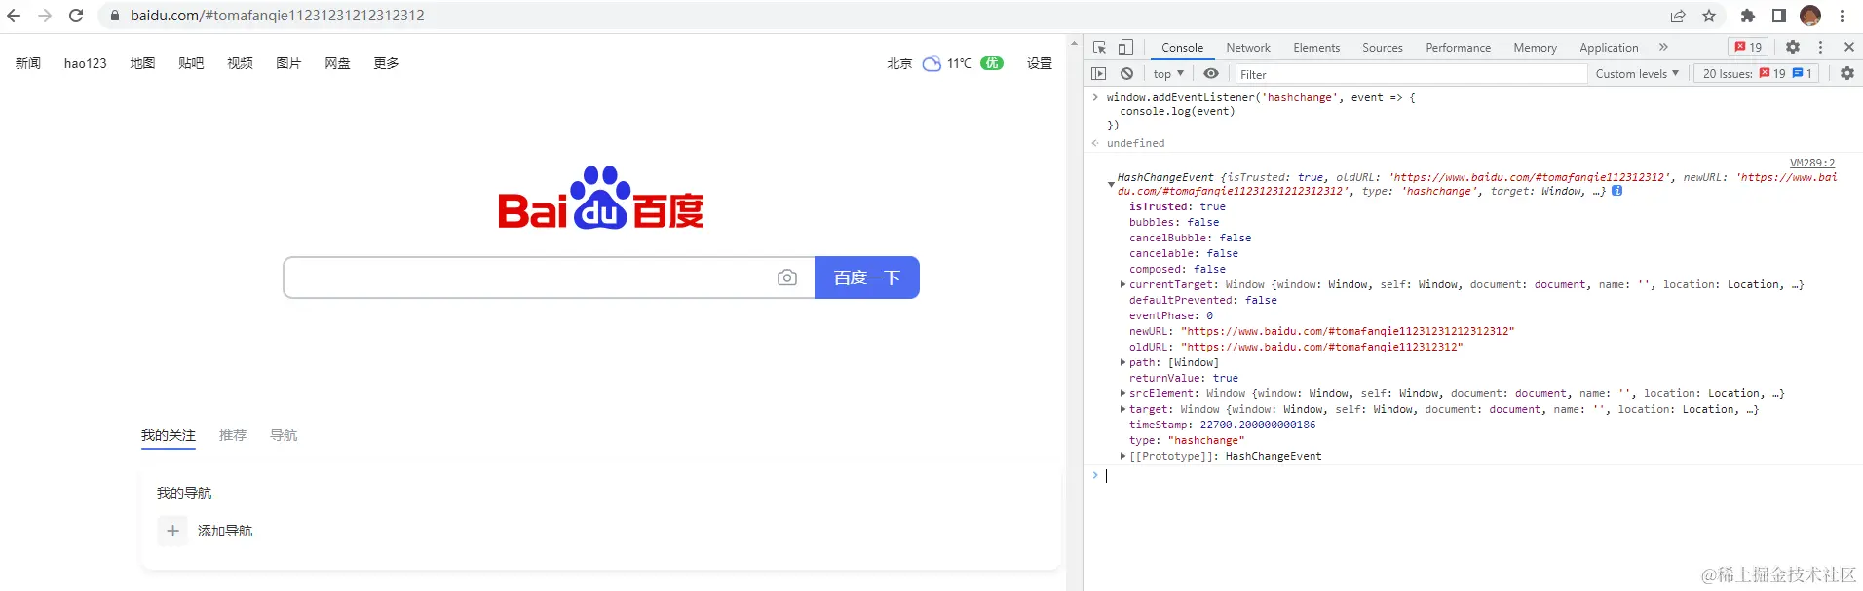Switch to the Memory tab
The height and width of the screenshot is (591, 1863).
1535,48
